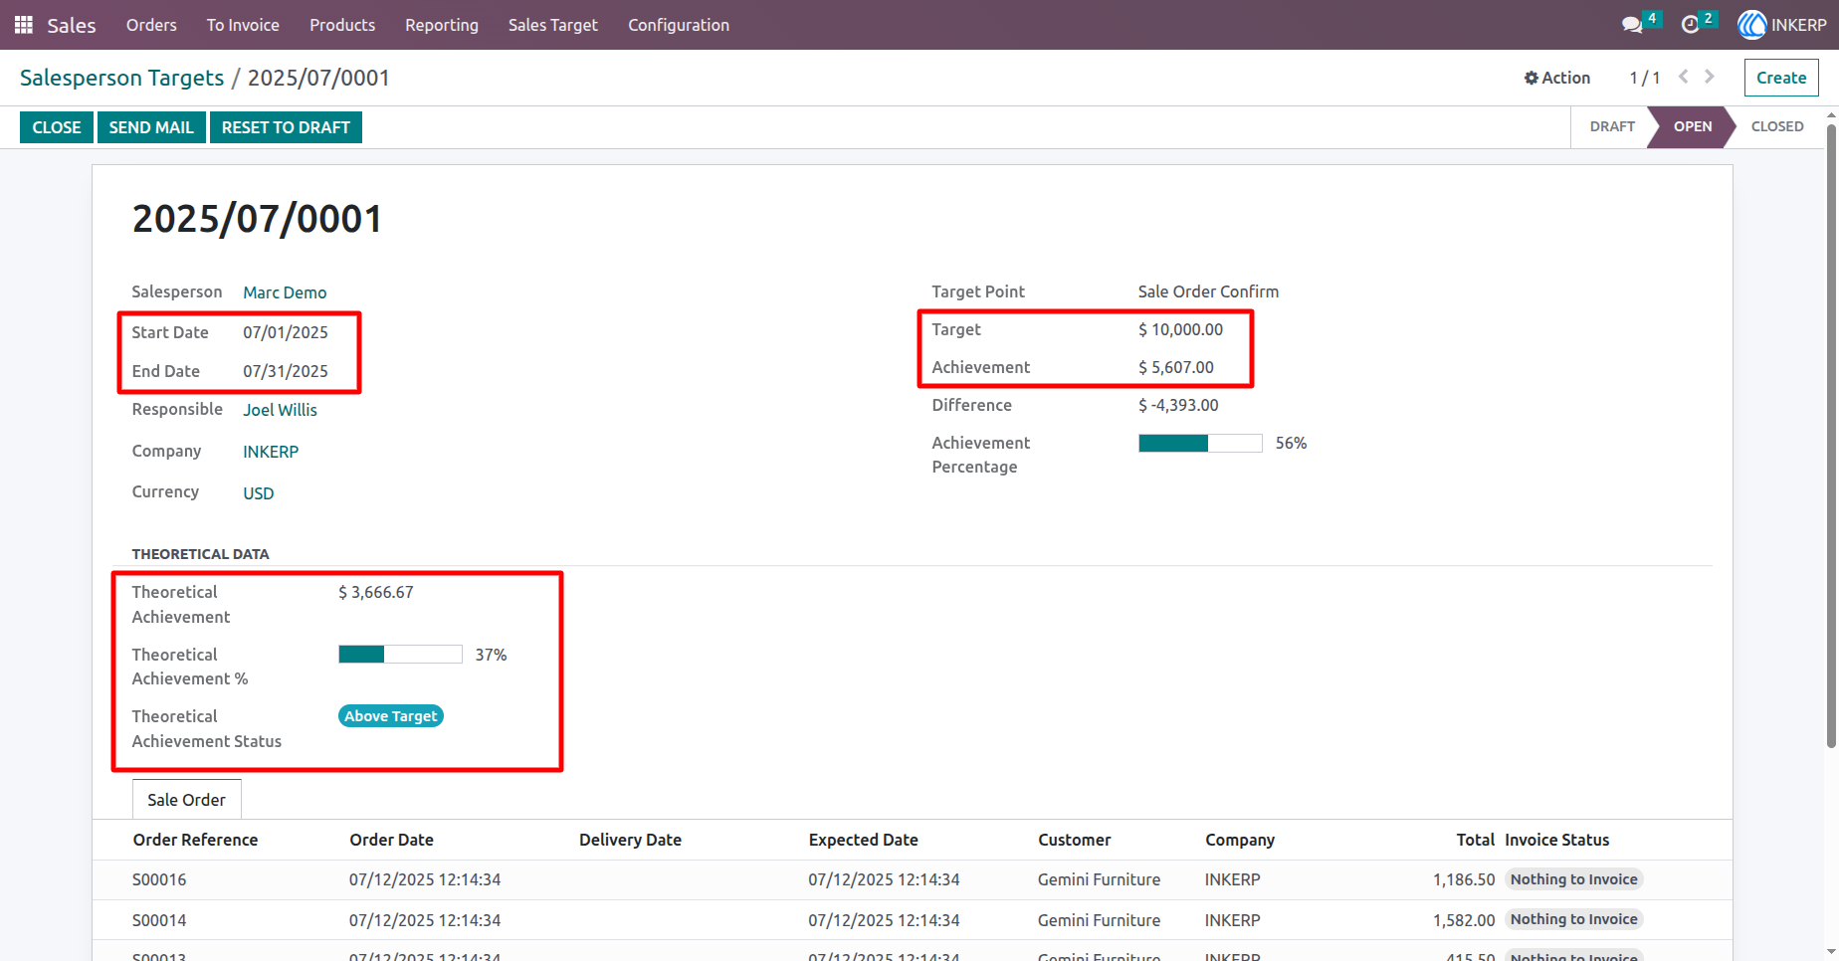Open the Action gear dropdown
The height and width of the screenshot is (961, 1839).
(1557, 78)
